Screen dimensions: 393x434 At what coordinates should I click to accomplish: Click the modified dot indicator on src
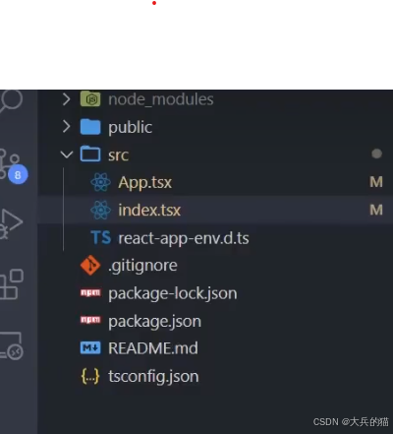(376, 154)
